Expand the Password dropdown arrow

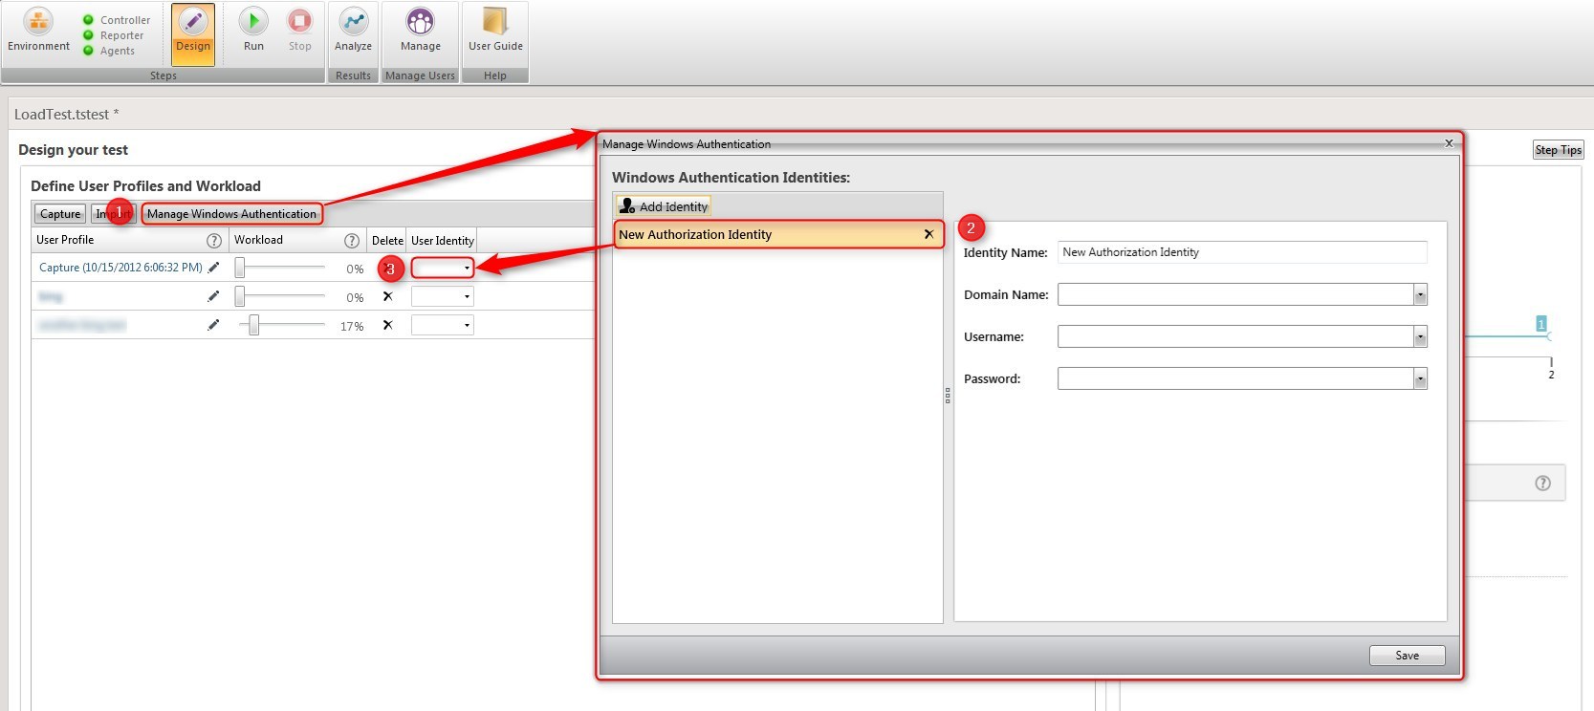point(1420,379)
